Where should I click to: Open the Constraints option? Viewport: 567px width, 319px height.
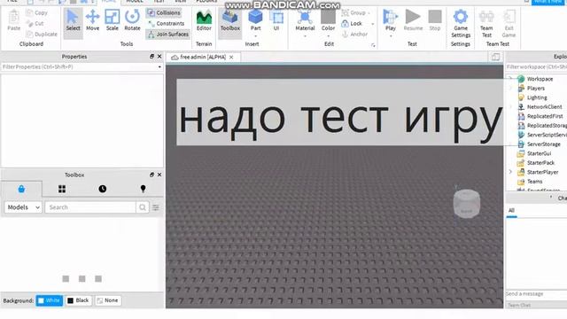coord(167,24)
